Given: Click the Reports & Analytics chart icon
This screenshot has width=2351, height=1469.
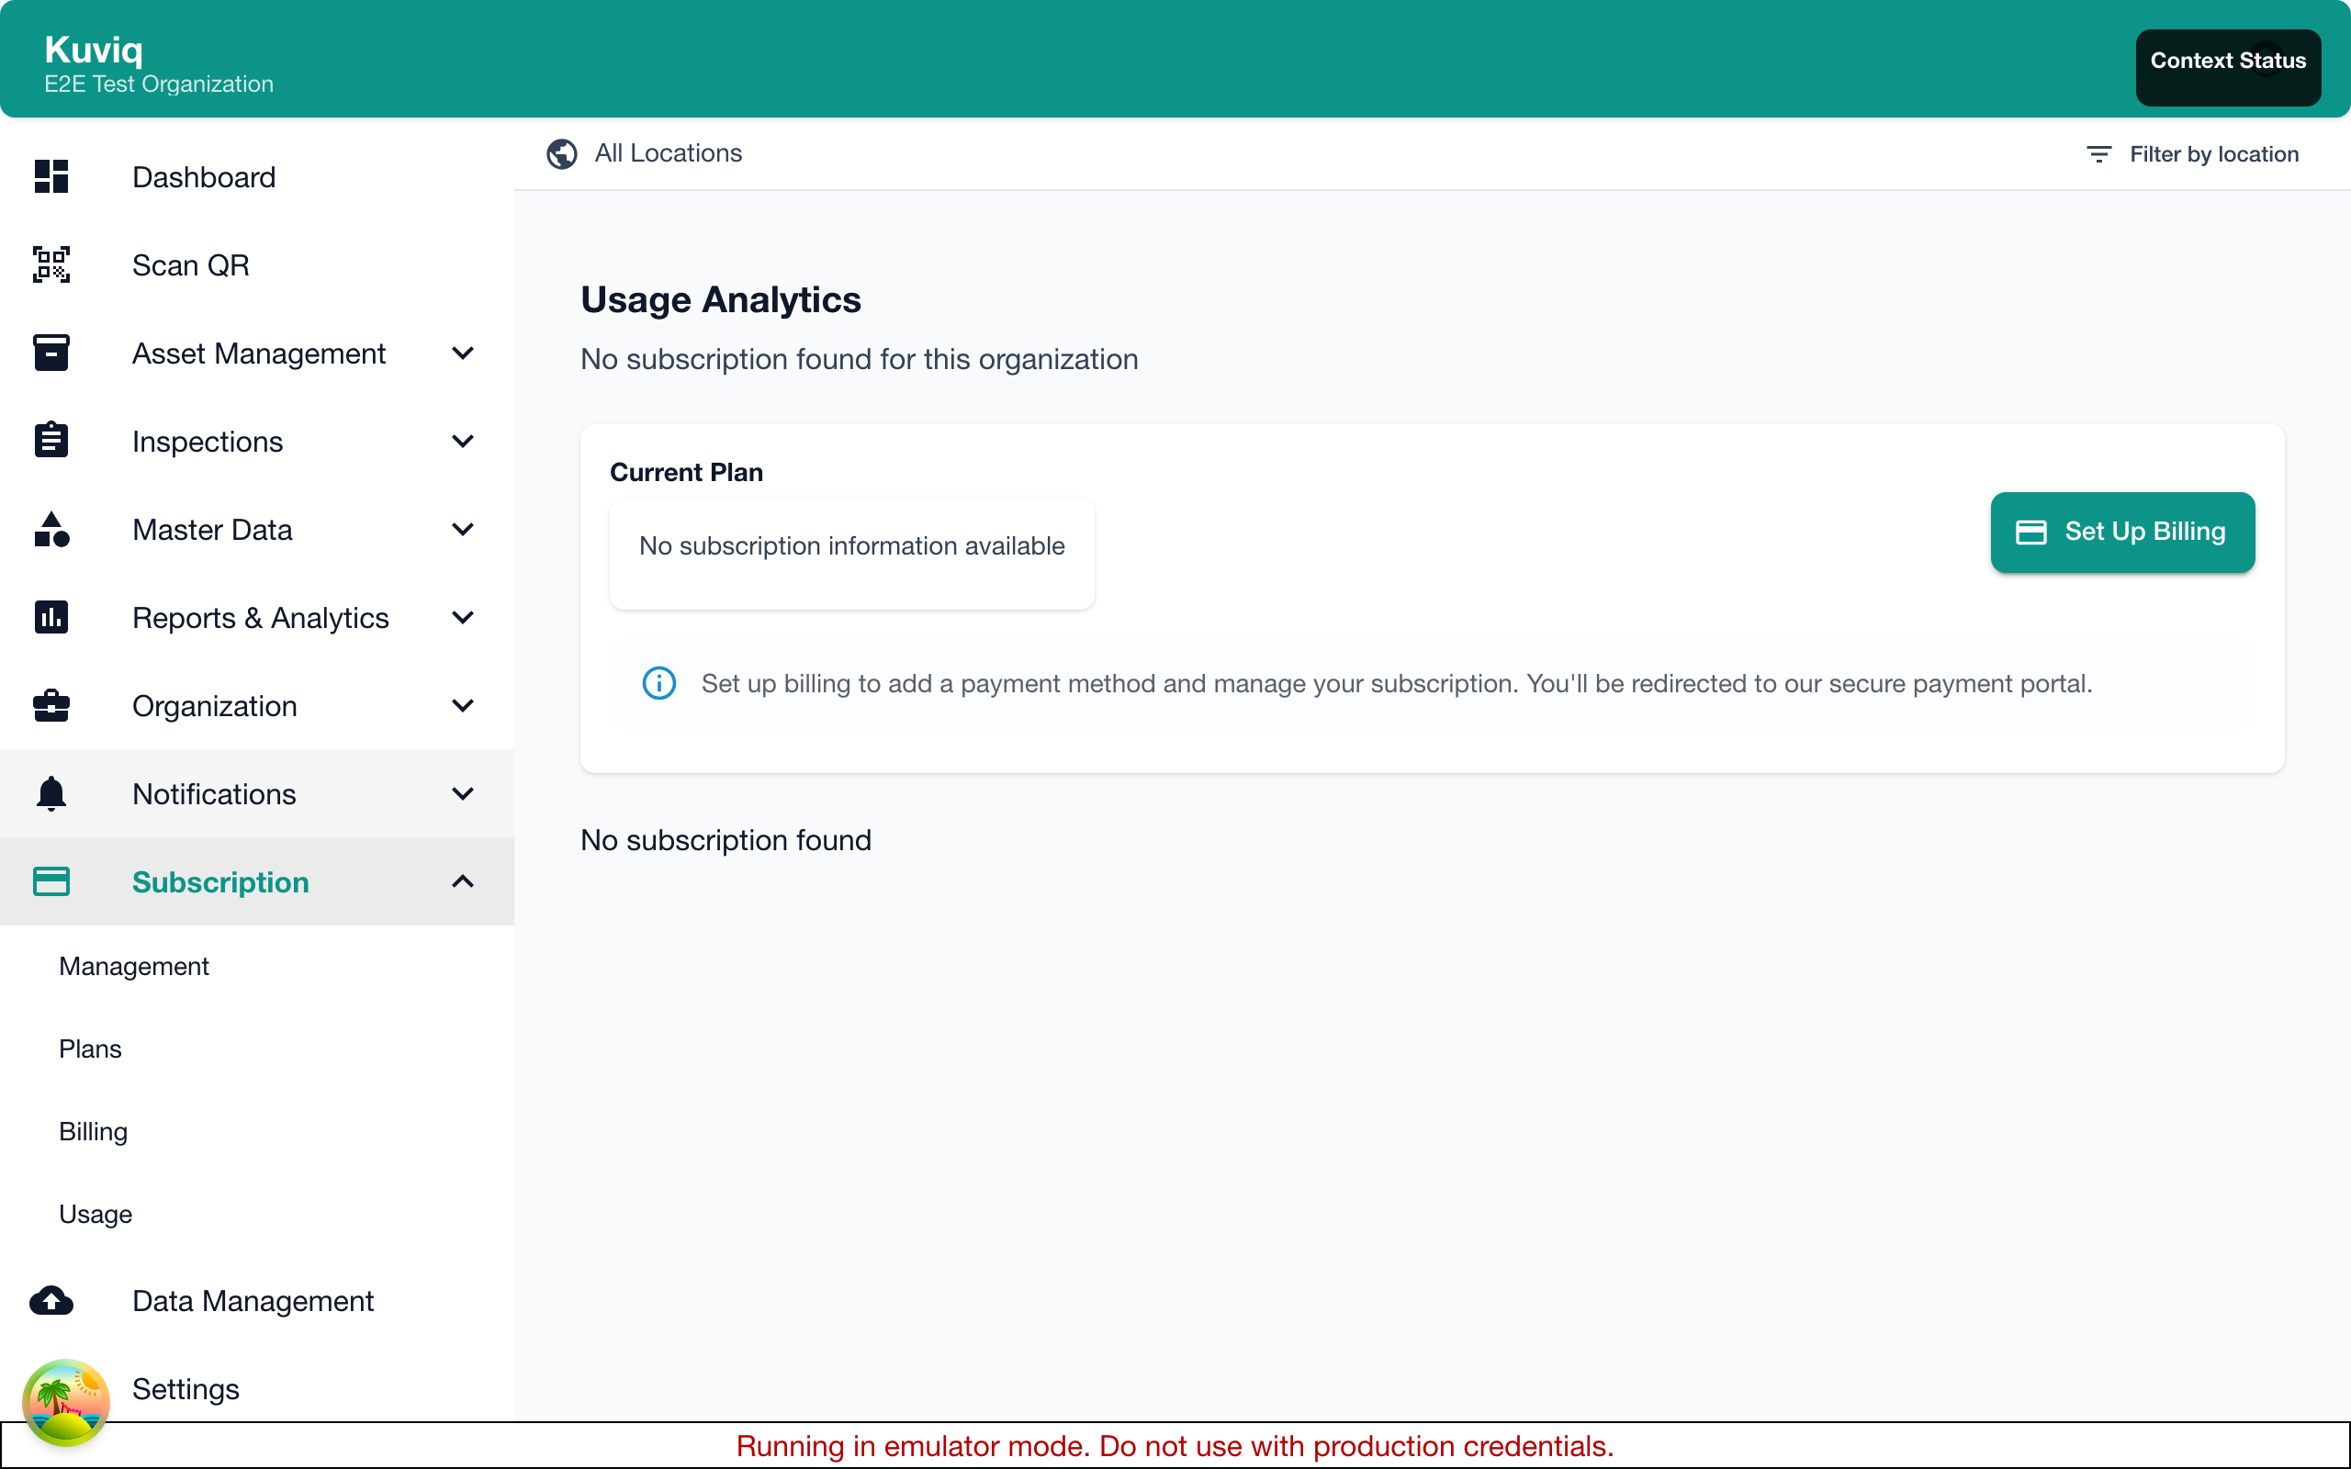Looking at the screenshot, I should (x=51, y=617).
